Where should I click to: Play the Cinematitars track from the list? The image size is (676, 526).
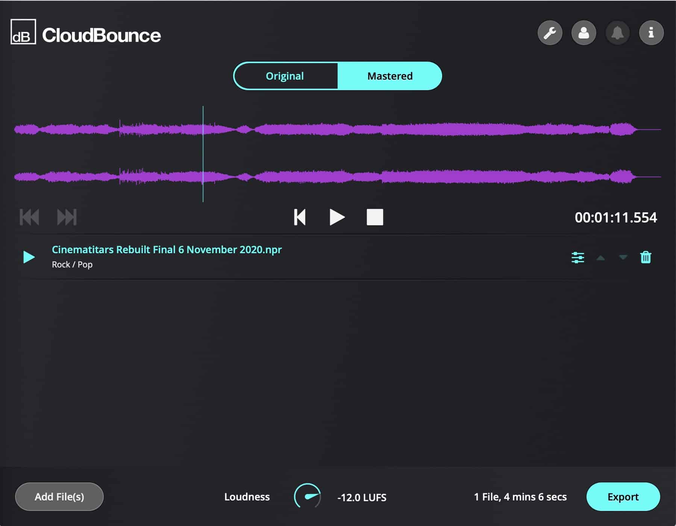click(29, 257)
